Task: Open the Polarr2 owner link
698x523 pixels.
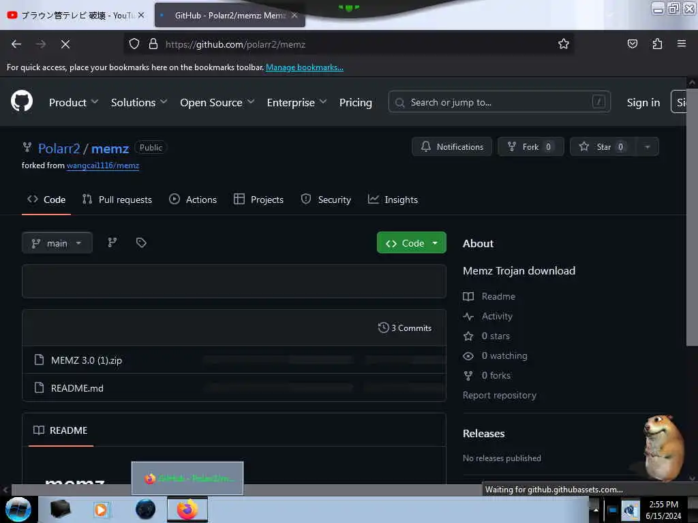Action: [x=59, y=148]
